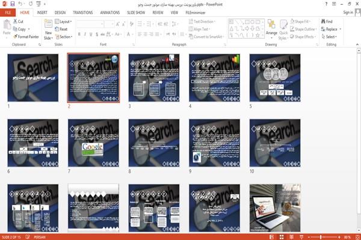
Task: Click Slide Show icon in status bar
Action: coord(301,237)
